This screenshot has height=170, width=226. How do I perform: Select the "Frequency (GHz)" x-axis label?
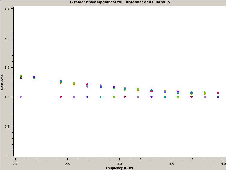[119, 168]
